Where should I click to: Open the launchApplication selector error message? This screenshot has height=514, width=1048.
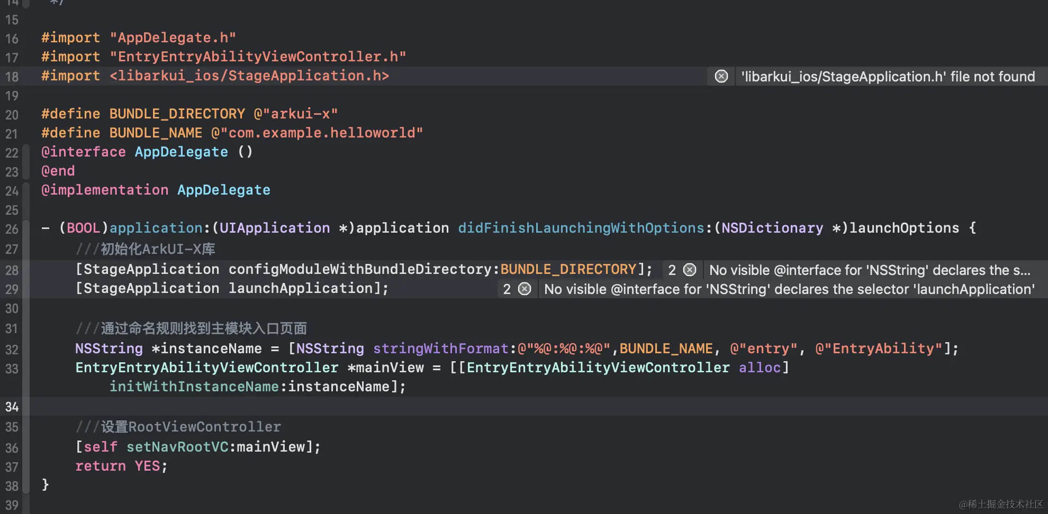coord(789,289)
